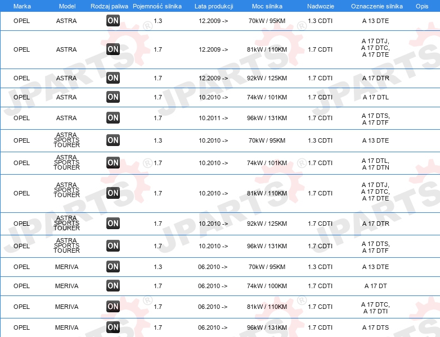The width and height of the screenshot is (440, 337).
Task: Select '1.3 CDTI' in Astra 12.2009 row
Action: 320,21
